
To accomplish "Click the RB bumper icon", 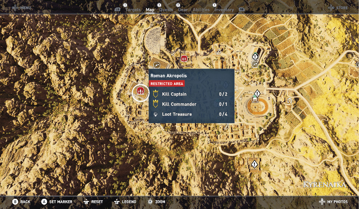I will [x=242, y=9].
